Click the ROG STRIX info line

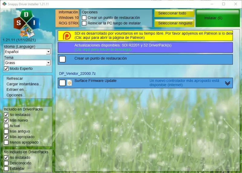point(69,23)
